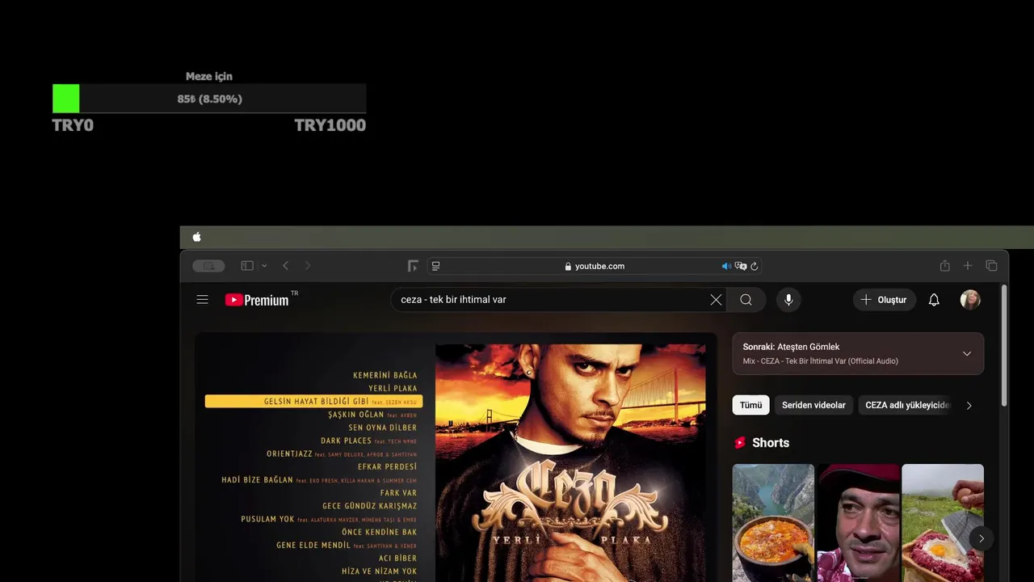Open the reader/page menu icon in address bar
The width and height of the screenshot is (1034, 582).
click(436, 266)
